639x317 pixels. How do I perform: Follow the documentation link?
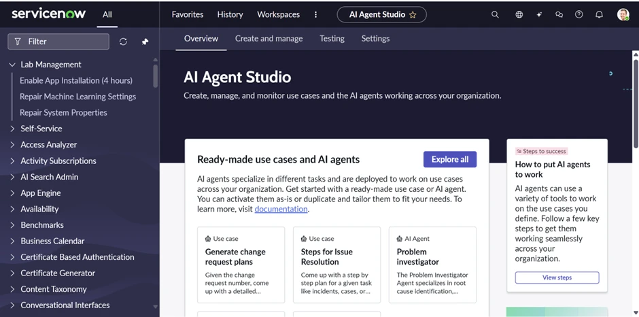click(x=281, y=210)
